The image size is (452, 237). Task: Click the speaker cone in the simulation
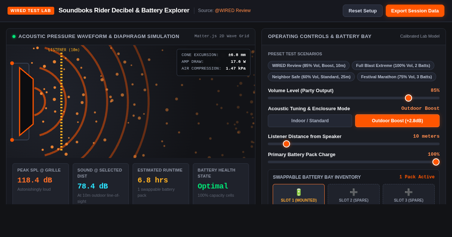(26, 102)
